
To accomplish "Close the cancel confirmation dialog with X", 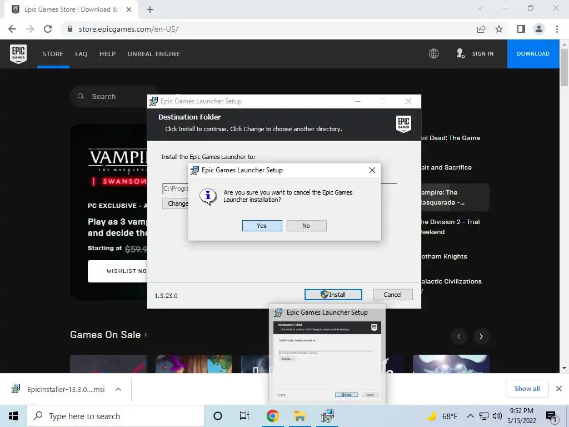I will [x=372, y=170].
